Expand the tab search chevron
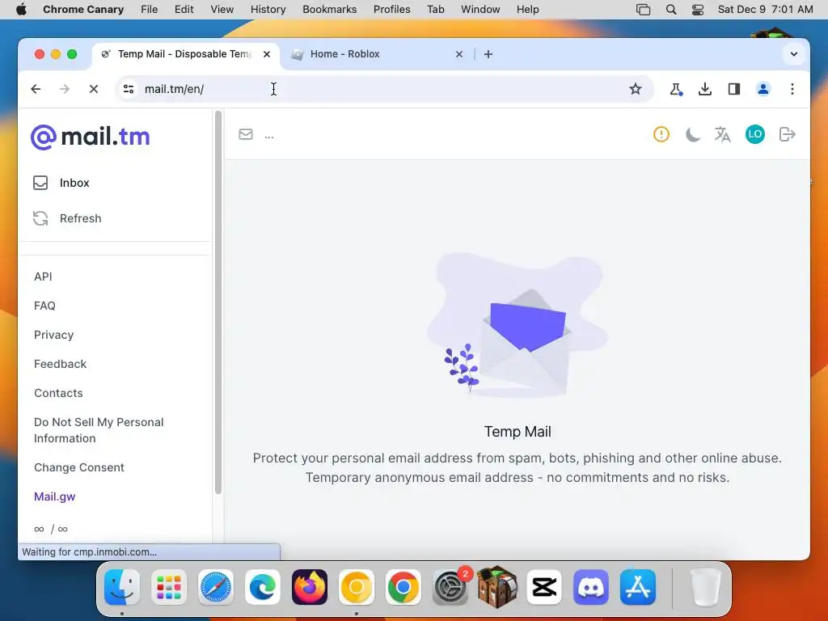This screenshot has width=828, height=621. [794, 54]
